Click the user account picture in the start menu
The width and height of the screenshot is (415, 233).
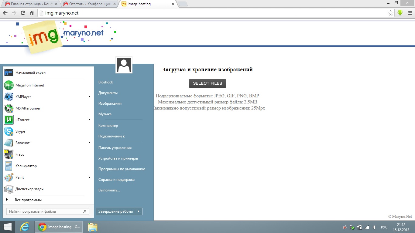pos(124,65)
